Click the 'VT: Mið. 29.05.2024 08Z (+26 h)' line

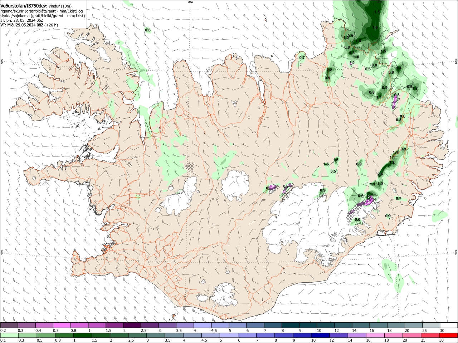click(x=29, y=25)
